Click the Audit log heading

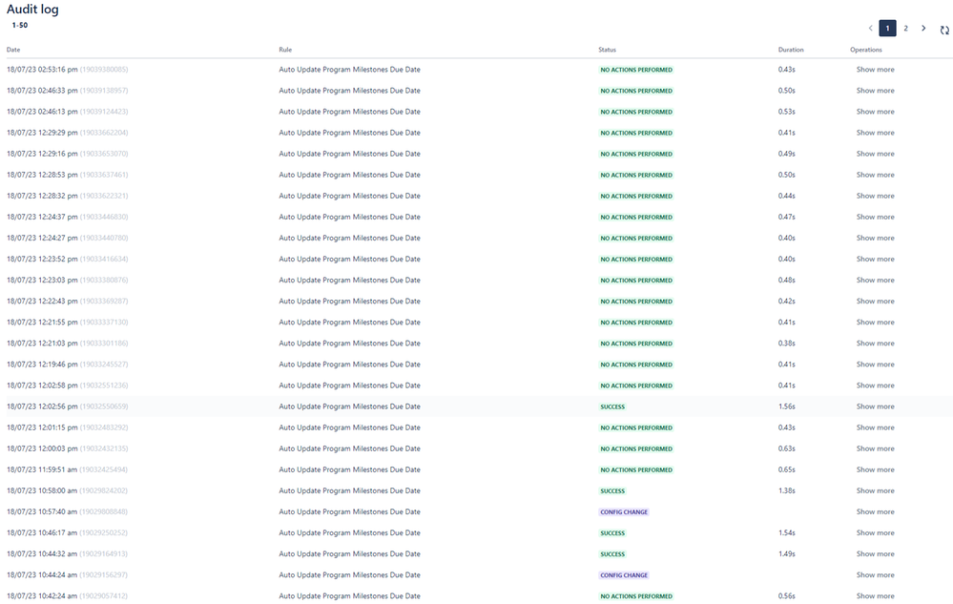pyautogui.click(x=32, y=10)
